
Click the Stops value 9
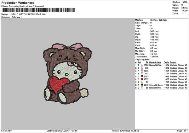[151, 26]
